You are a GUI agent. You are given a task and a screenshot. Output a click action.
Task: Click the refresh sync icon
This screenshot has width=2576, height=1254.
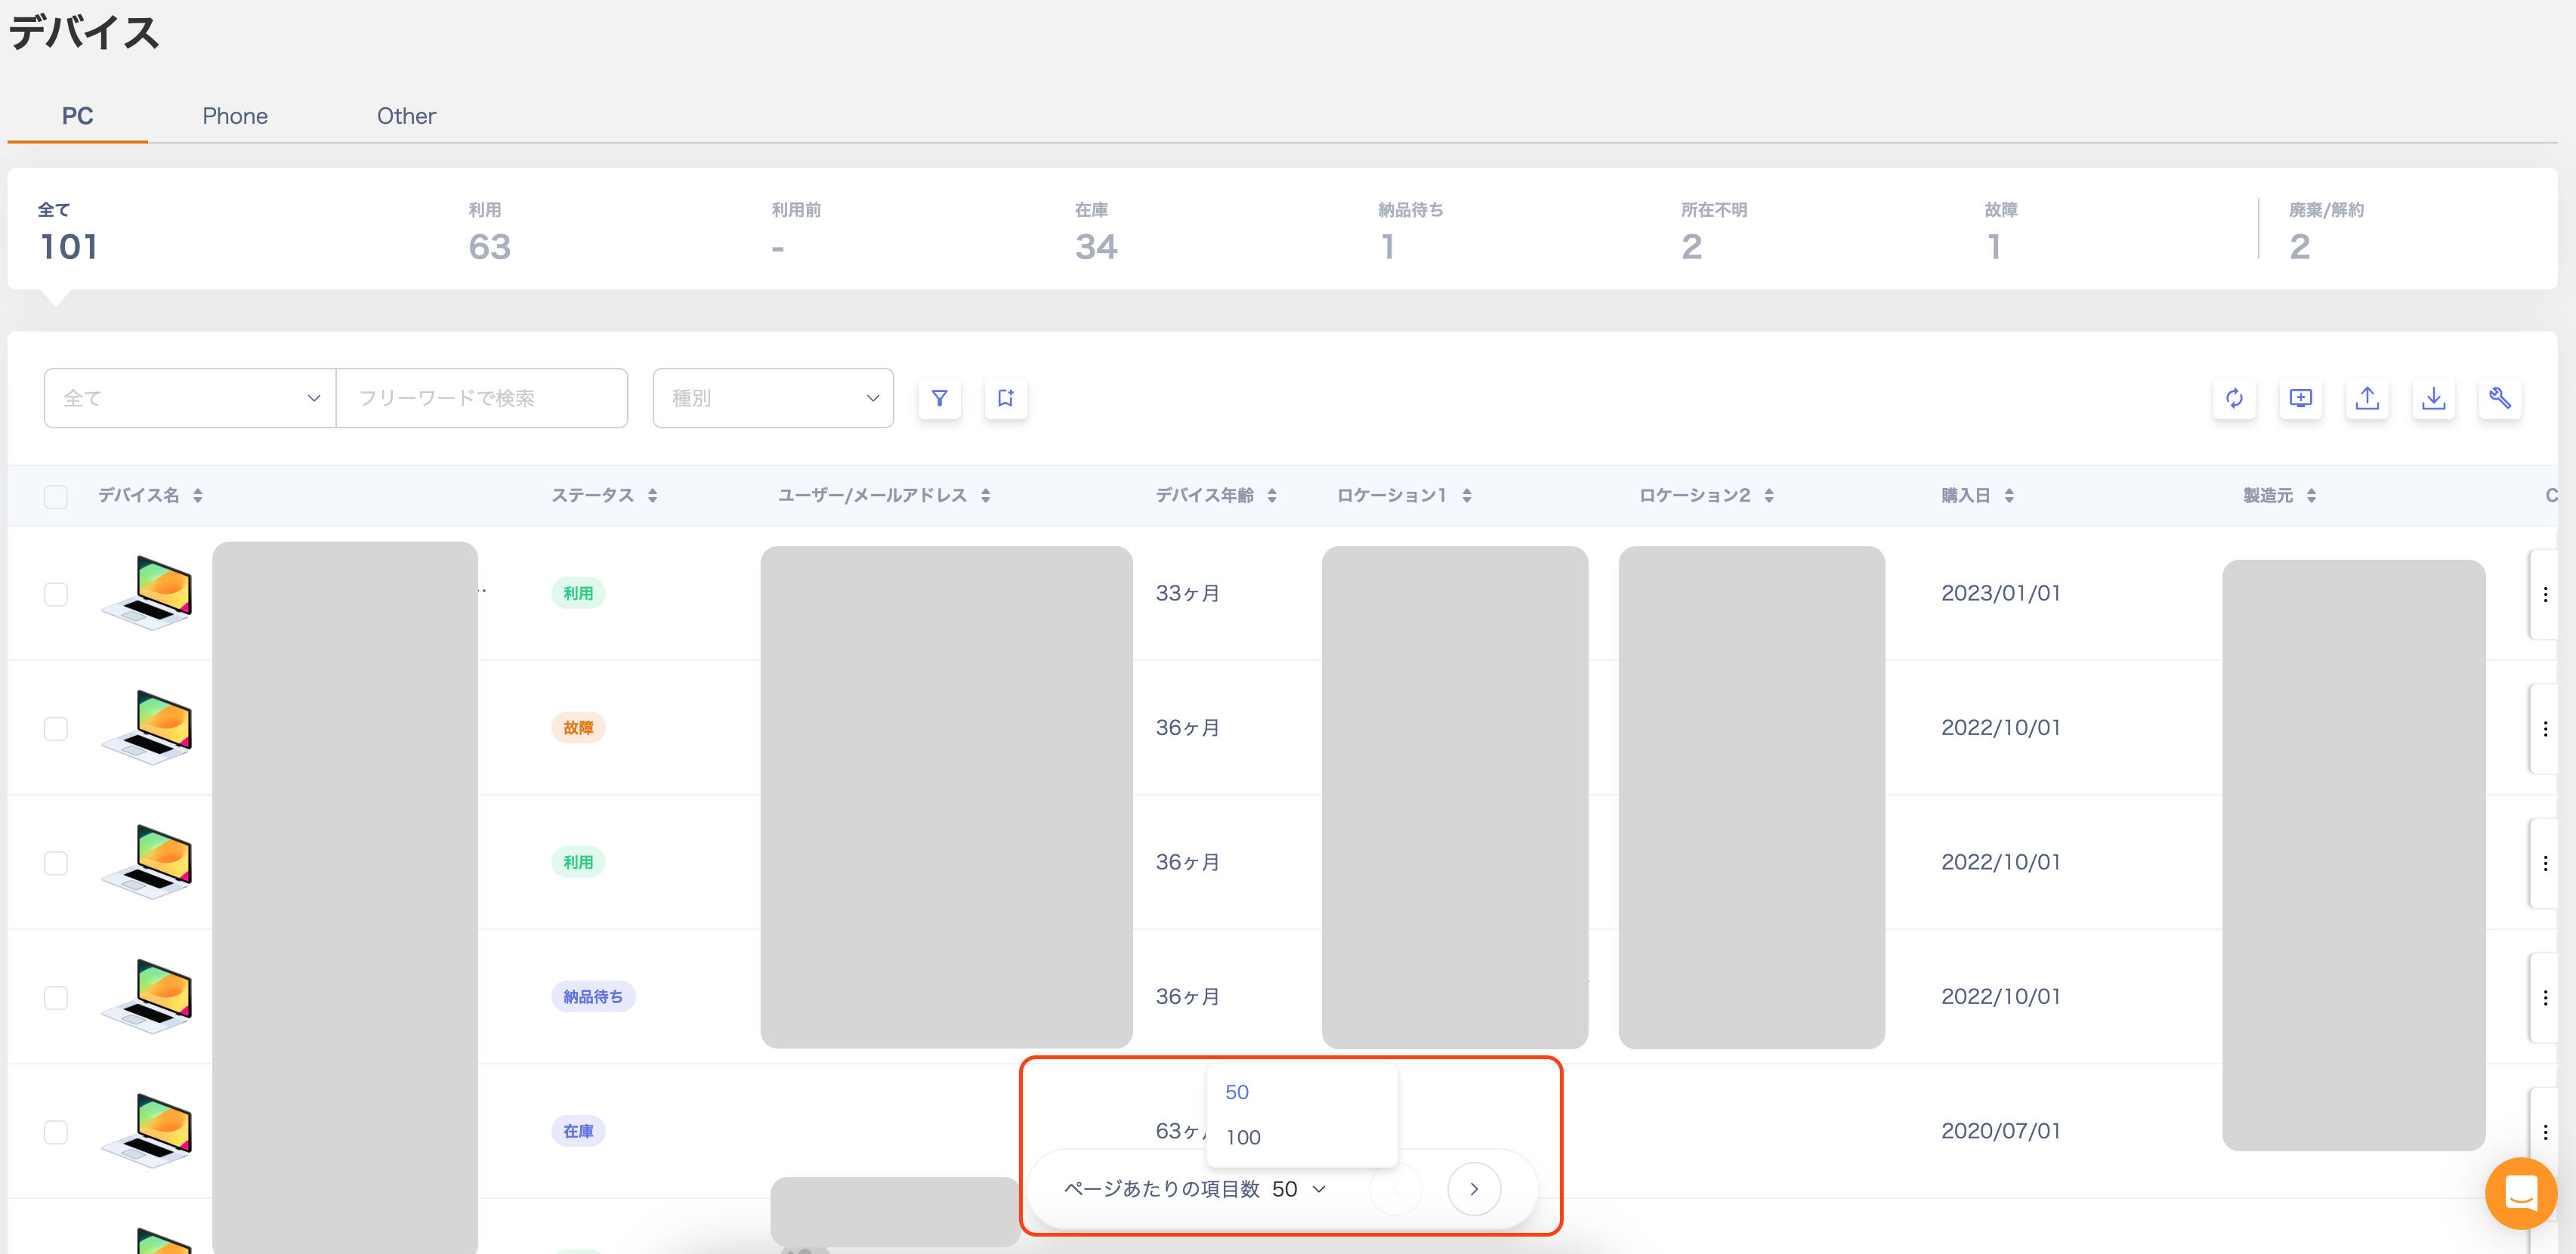coord(2234,398)
